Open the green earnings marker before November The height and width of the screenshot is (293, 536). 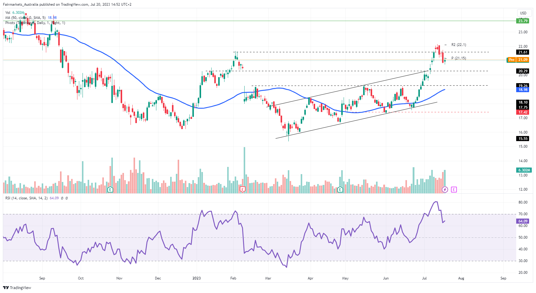point(110,189)
